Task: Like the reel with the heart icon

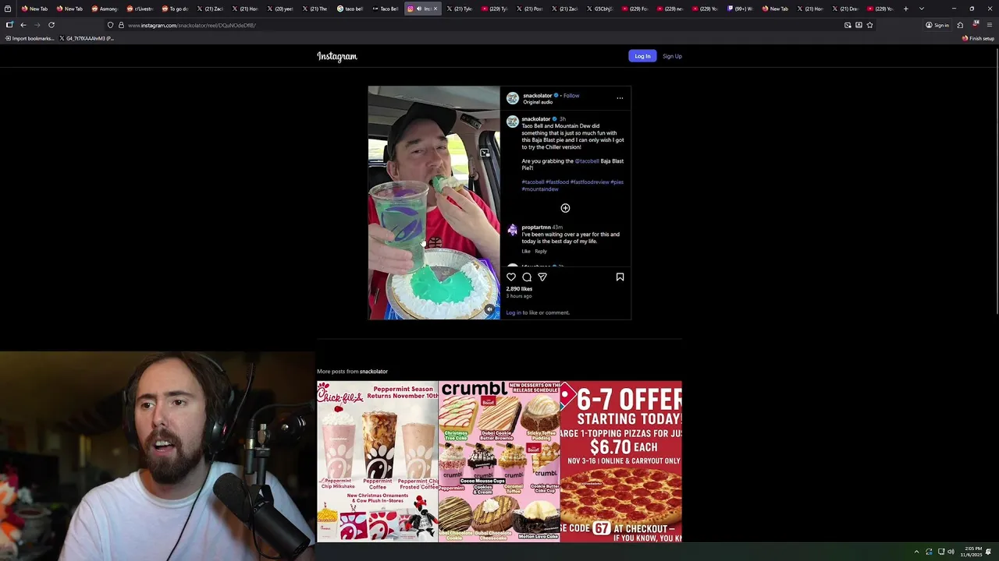Action: [511, 277]
